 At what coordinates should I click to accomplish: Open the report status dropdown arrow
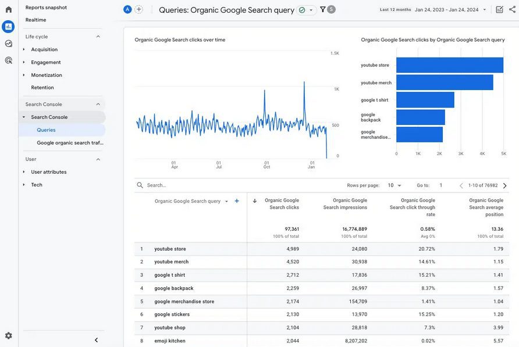(311, 10)
